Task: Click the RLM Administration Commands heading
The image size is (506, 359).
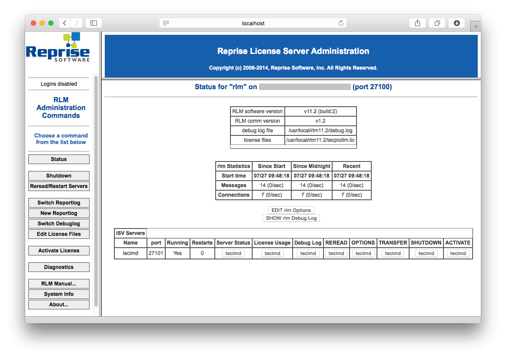Action: click(x=61, y=107)
